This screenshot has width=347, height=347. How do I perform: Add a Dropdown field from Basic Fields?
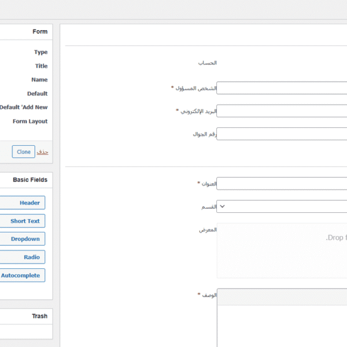pyautogui.click(x=23, y=239)
